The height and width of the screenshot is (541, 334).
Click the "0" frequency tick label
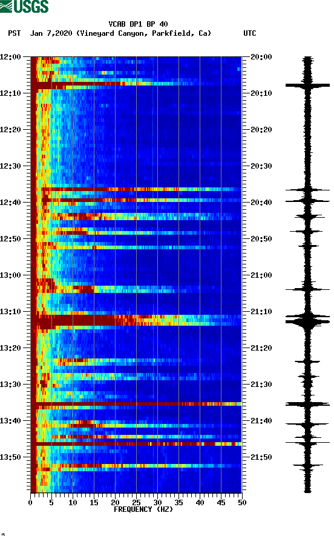coord(30,503)
